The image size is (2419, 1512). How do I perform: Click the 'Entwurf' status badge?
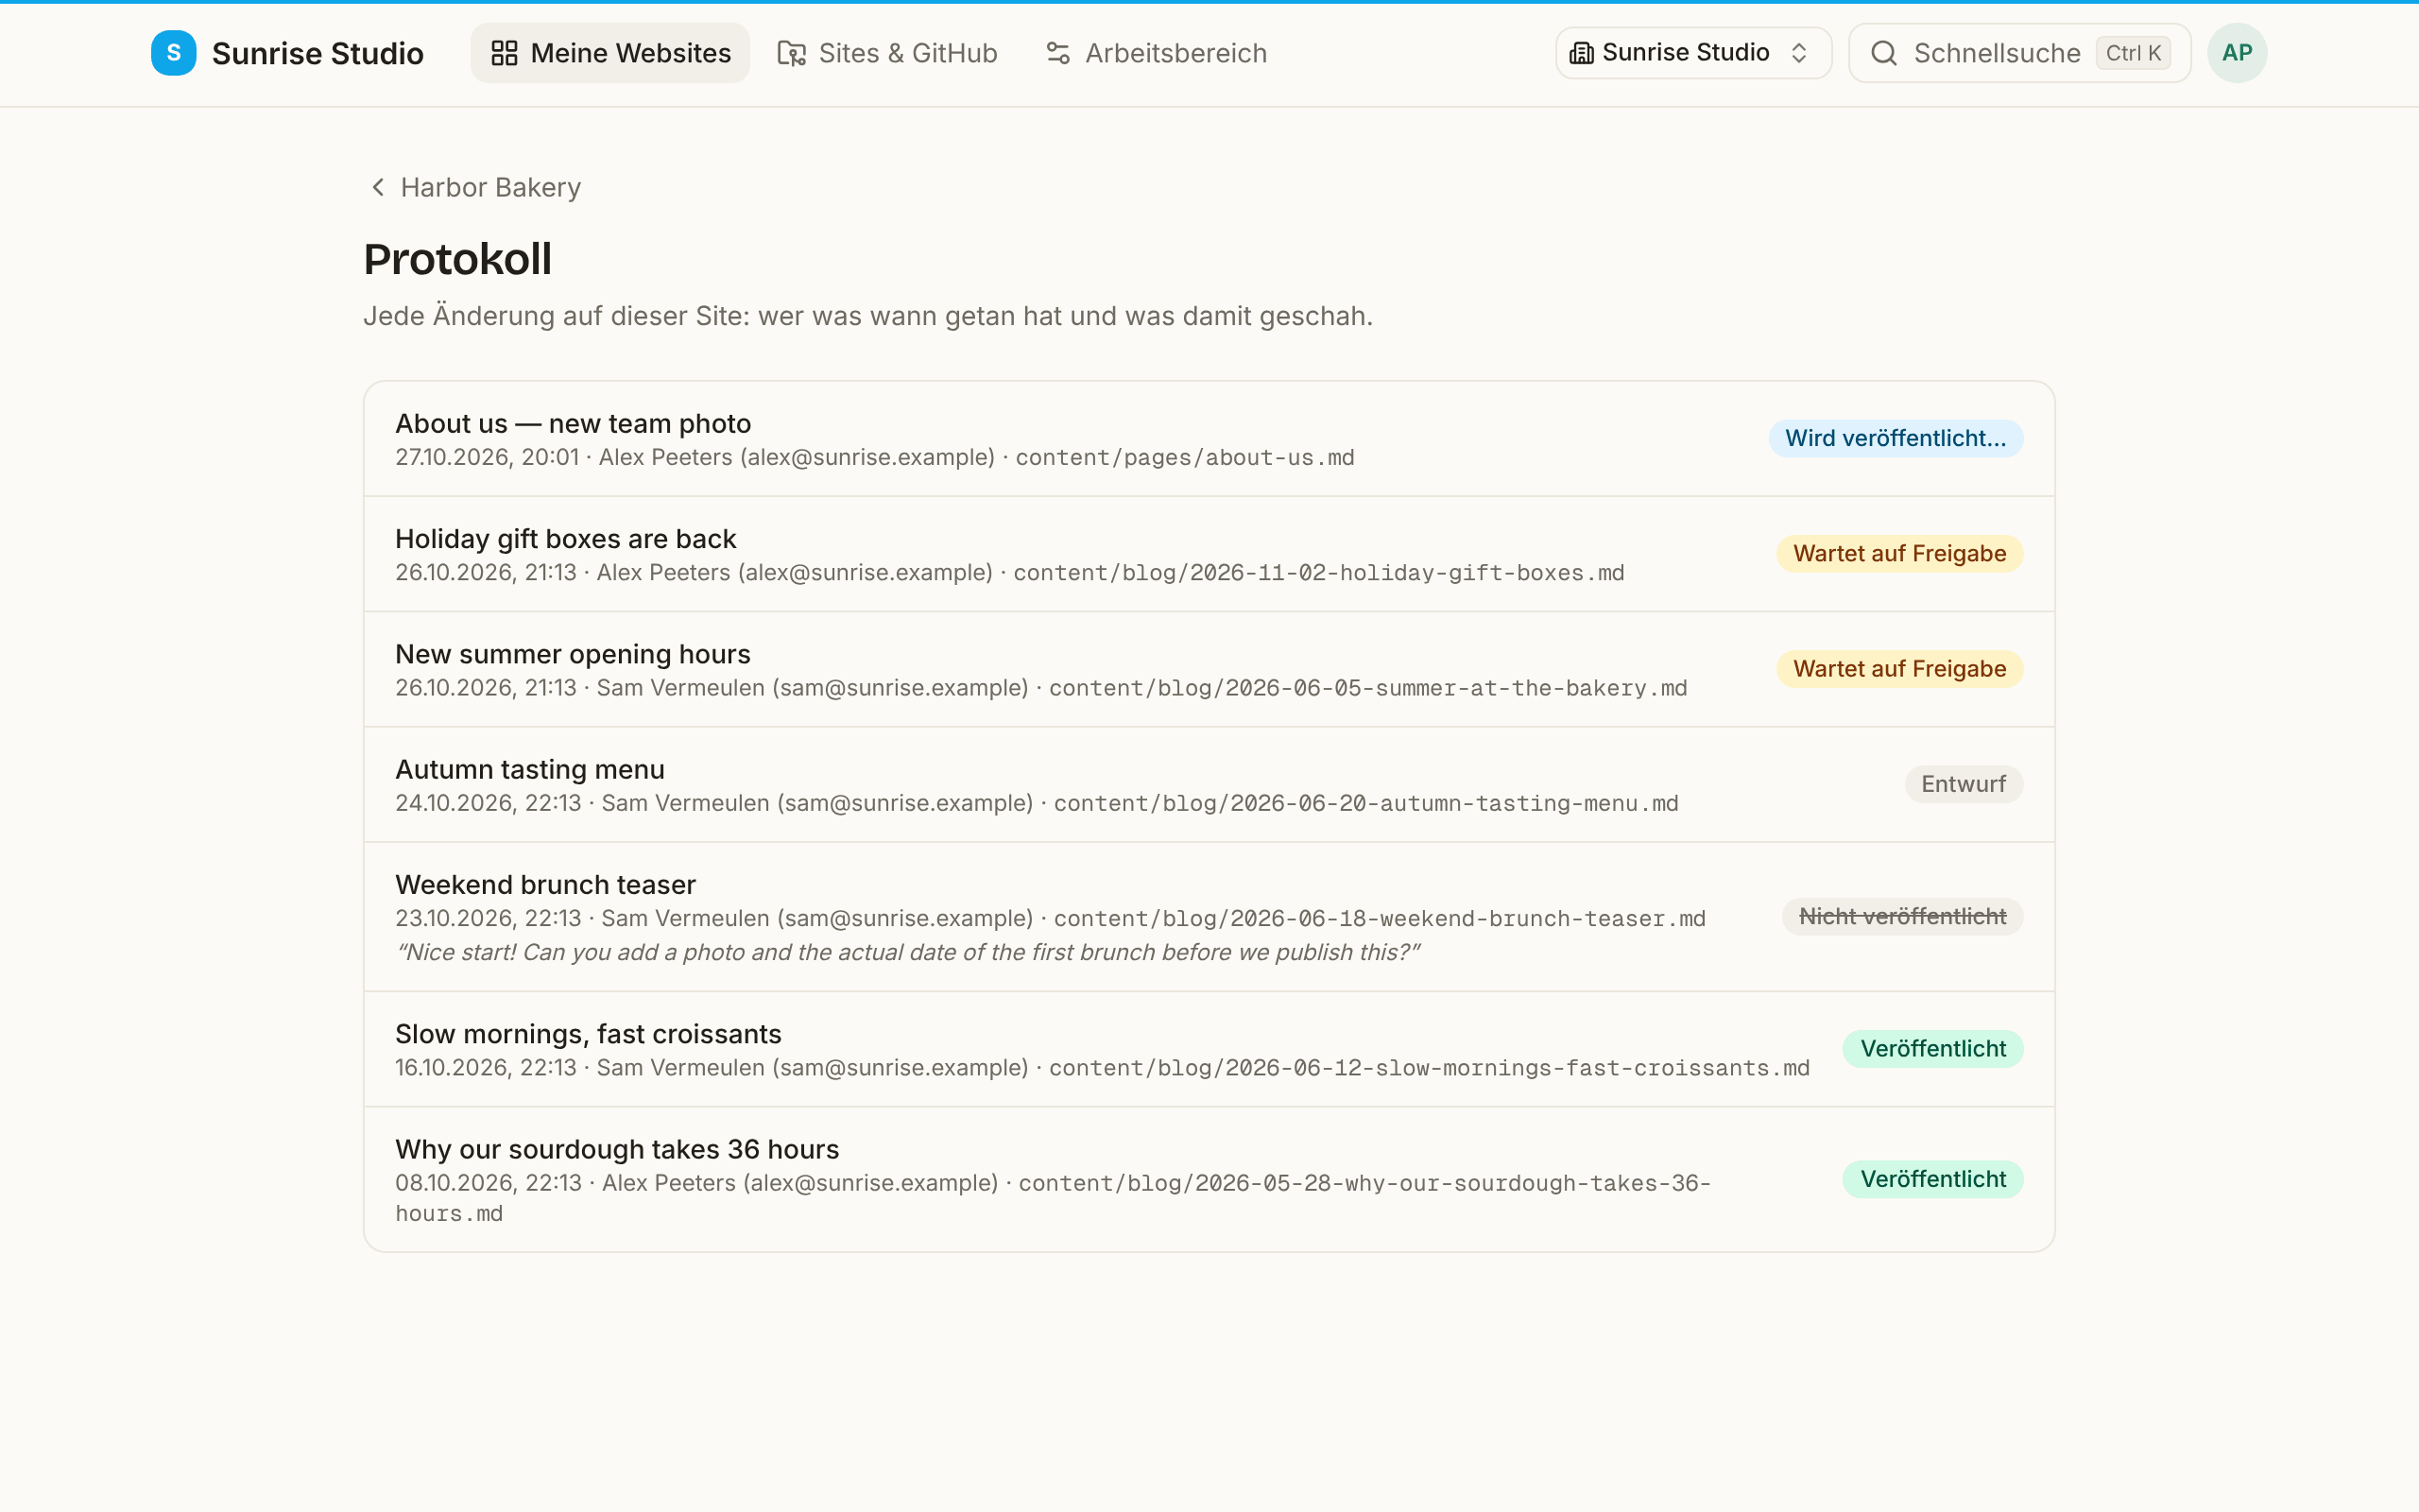(x=1964, y=784)
